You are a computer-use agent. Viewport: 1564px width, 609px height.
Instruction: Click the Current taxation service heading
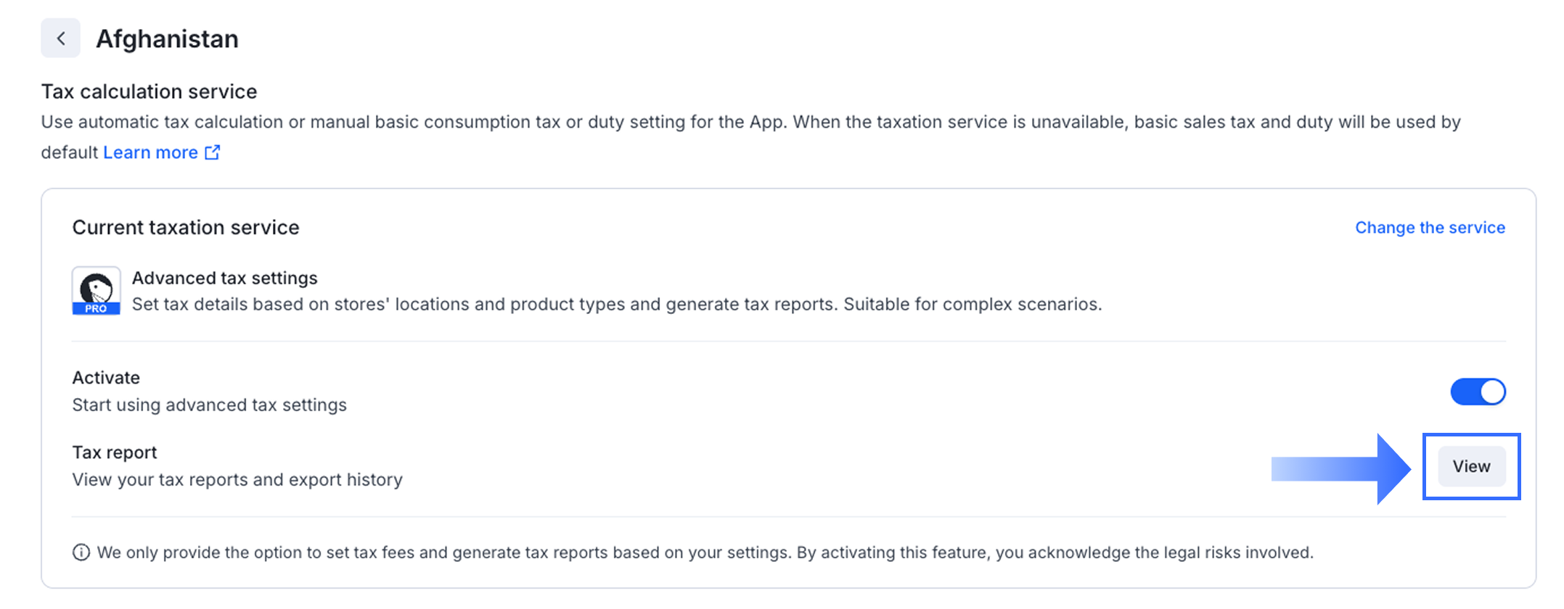186,228
